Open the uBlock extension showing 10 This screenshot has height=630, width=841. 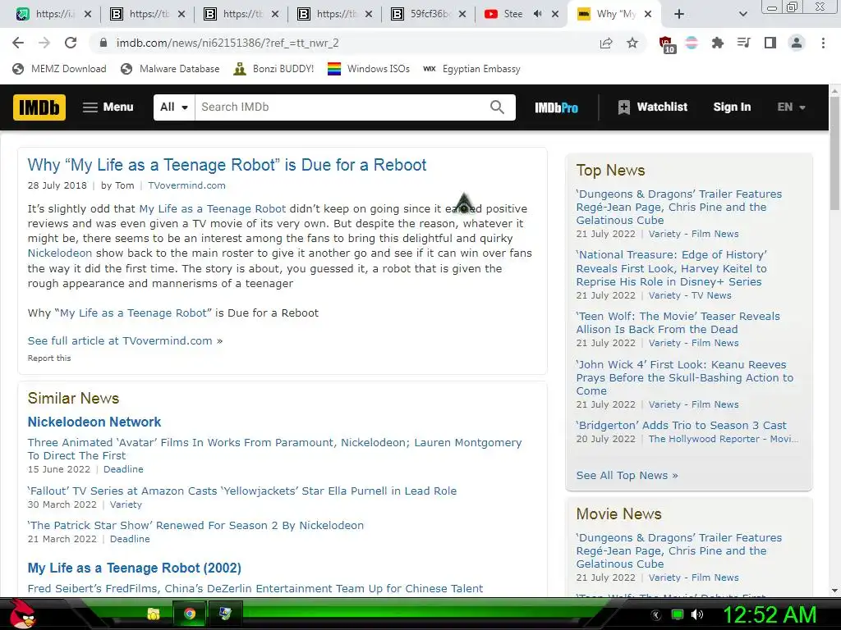[666, 44]
